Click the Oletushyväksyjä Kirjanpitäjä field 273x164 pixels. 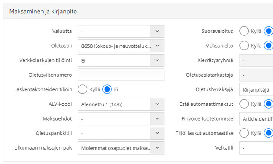point(256,90)
